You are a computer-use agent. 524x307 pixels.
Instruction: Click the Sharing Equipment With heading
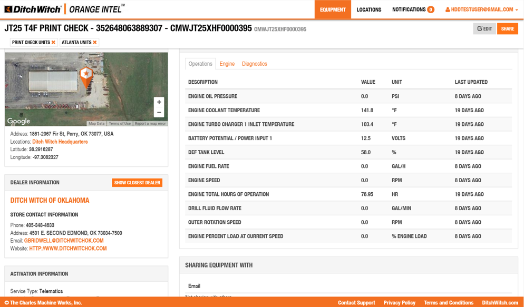(219, 265)
